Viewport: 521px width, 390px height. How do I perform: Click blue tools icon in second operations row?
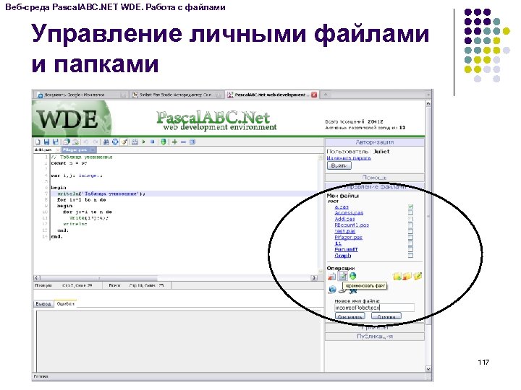(353, 290)
